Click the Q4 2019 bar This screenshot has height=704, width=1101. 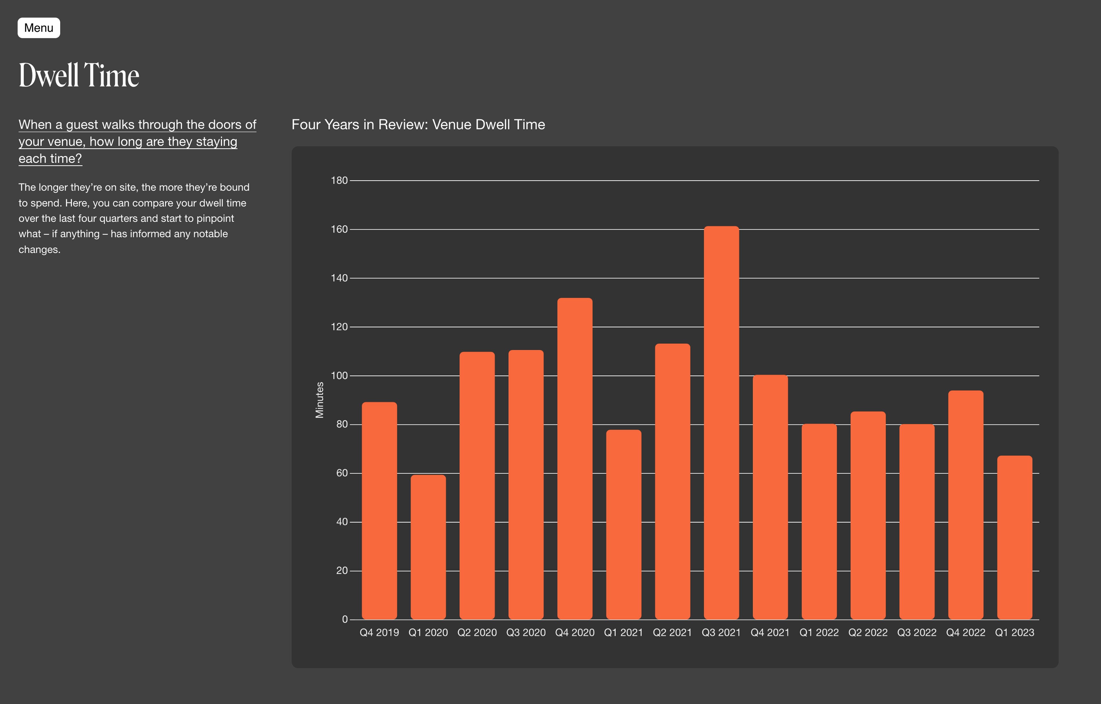point(379,511)
